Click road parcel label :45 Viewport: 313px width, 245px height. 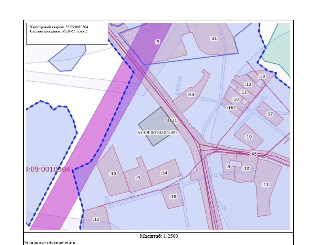253,154
